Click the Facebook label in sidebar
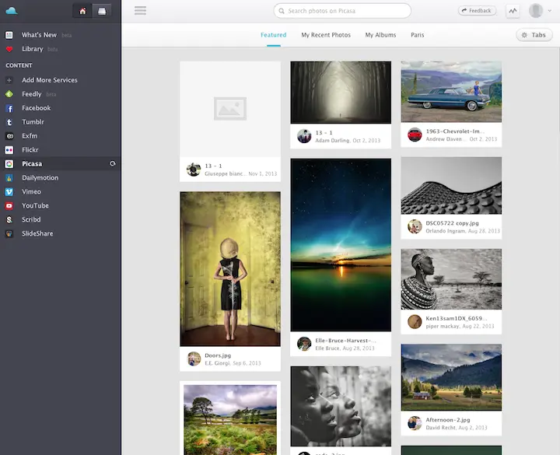 click(x=36, y=108)
